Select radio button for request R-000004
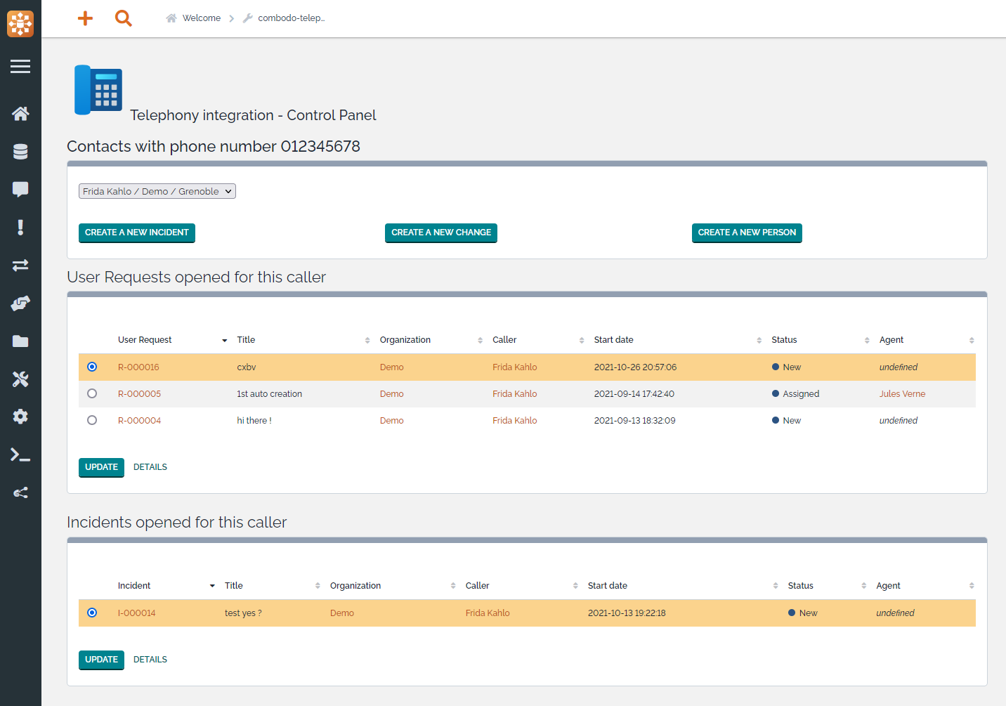Viewport: 1006px width, 706px height. [x=92, y=420]
